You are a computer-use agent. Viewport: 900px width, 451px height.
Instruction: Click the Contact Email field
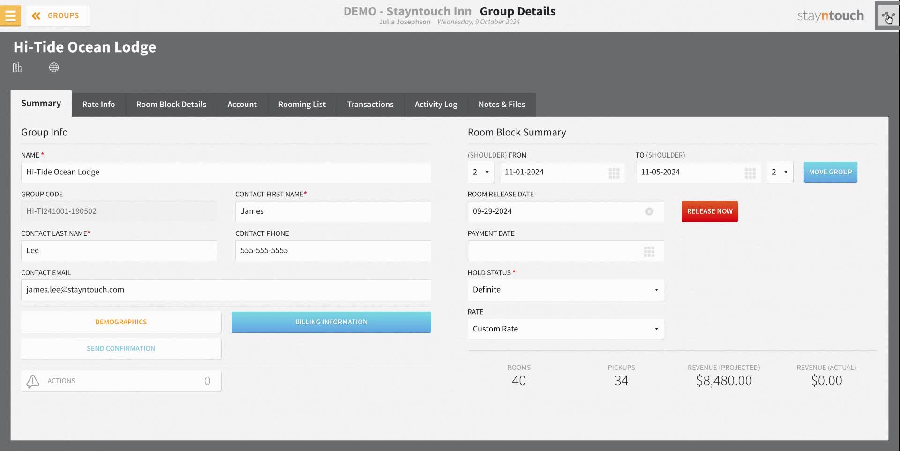pos(226,290)
